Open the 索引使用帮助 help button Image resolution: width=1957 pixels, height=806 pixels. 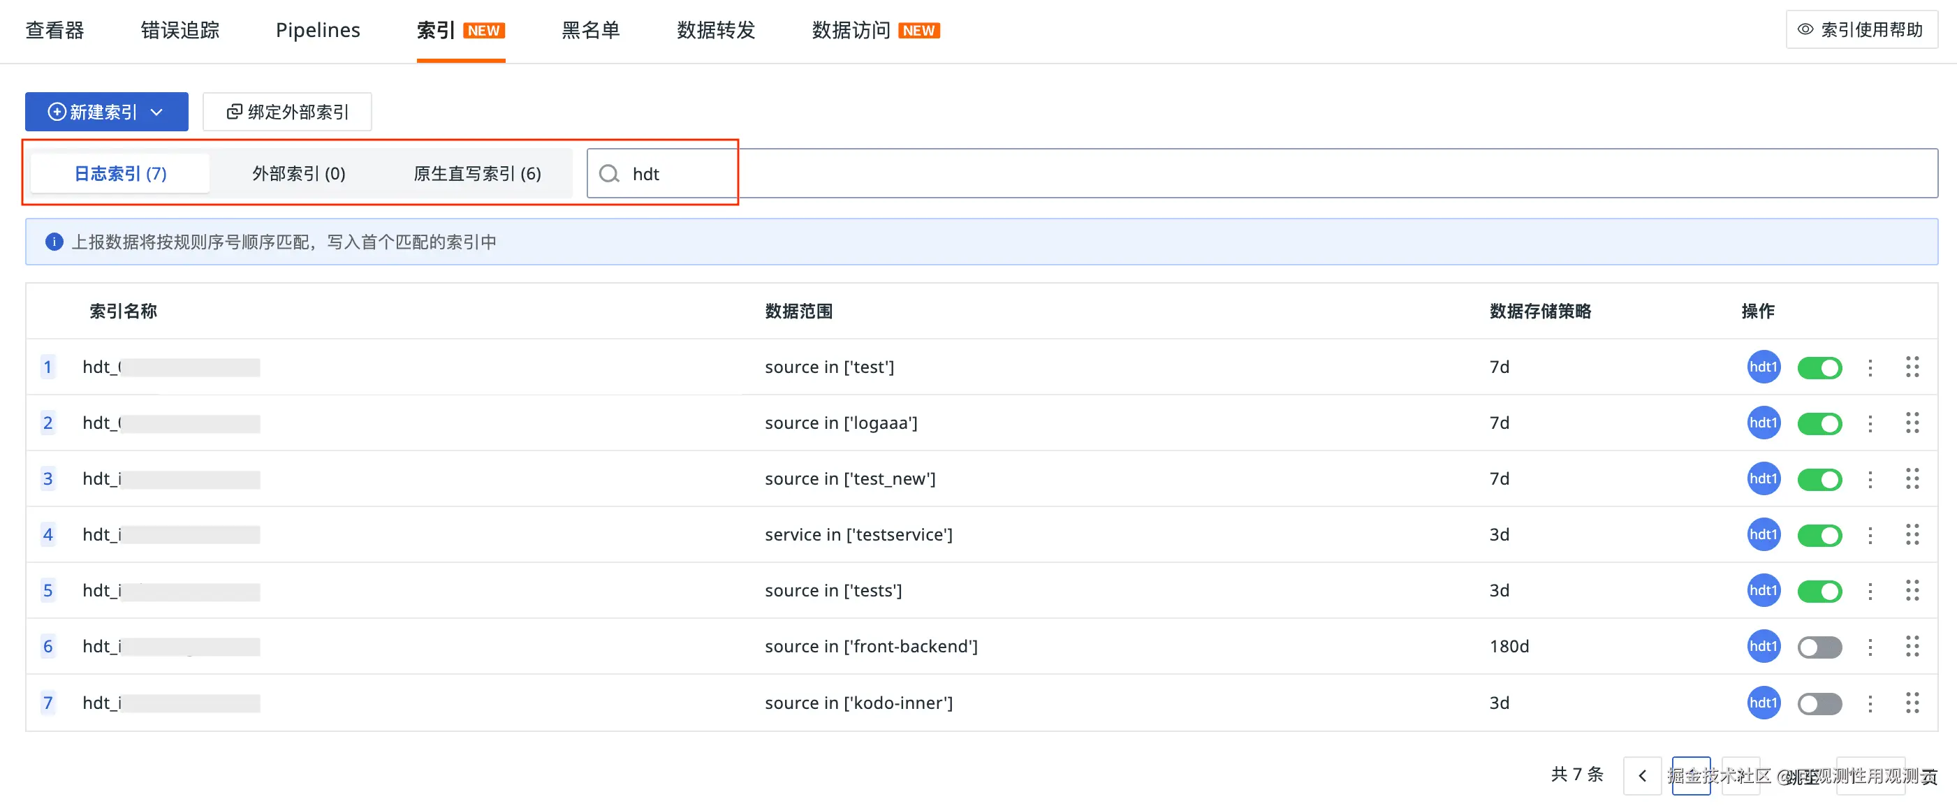tap(1861, 29)
